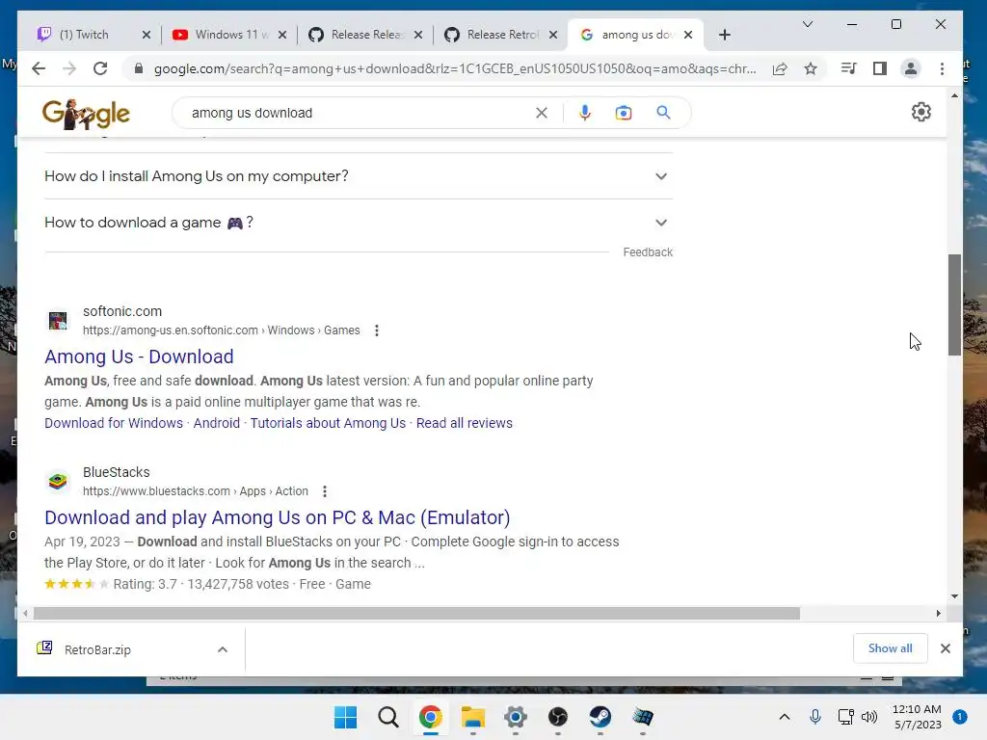The height and width of the screenshot is (740, 987).
Task: Open taskbar Search
Action: [x=388, y=717]
